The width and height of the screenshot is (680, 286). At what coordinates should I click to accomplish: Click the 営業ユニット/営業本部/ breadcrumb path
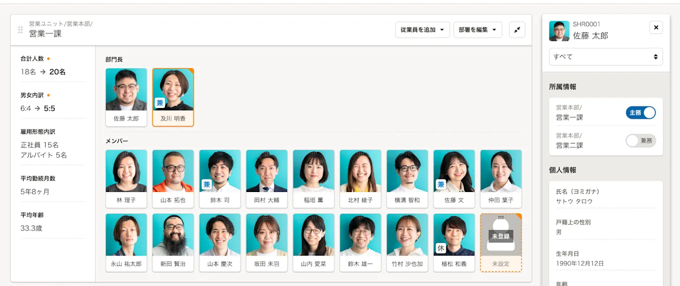tap(60, 23)
